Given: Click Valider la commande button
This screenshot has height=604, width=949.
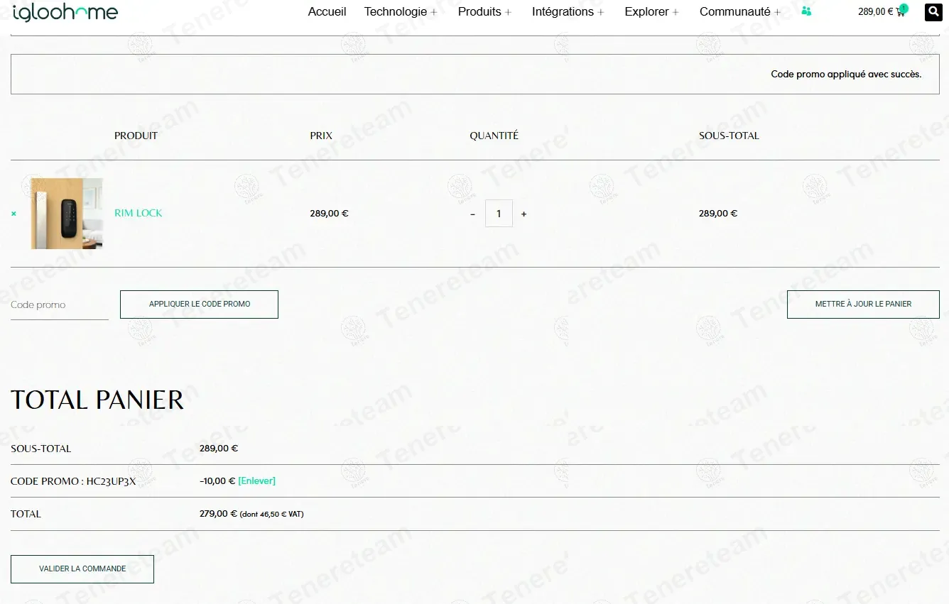Looking at the screenshot, I should 82,569.
